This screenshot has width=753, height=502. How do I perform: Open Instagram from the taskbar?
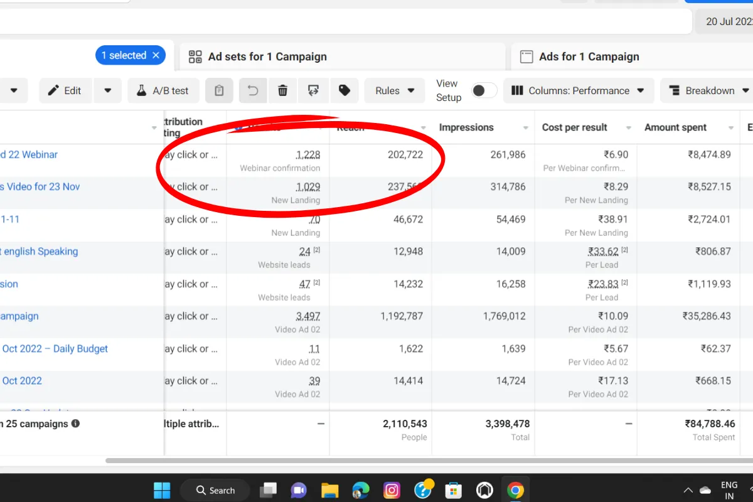(x=392, y=490)
